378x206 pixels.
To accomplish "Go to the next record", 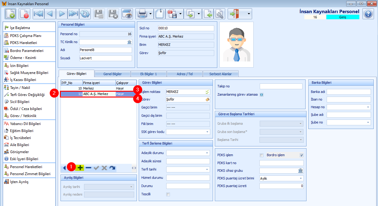I will coord(62,14).
